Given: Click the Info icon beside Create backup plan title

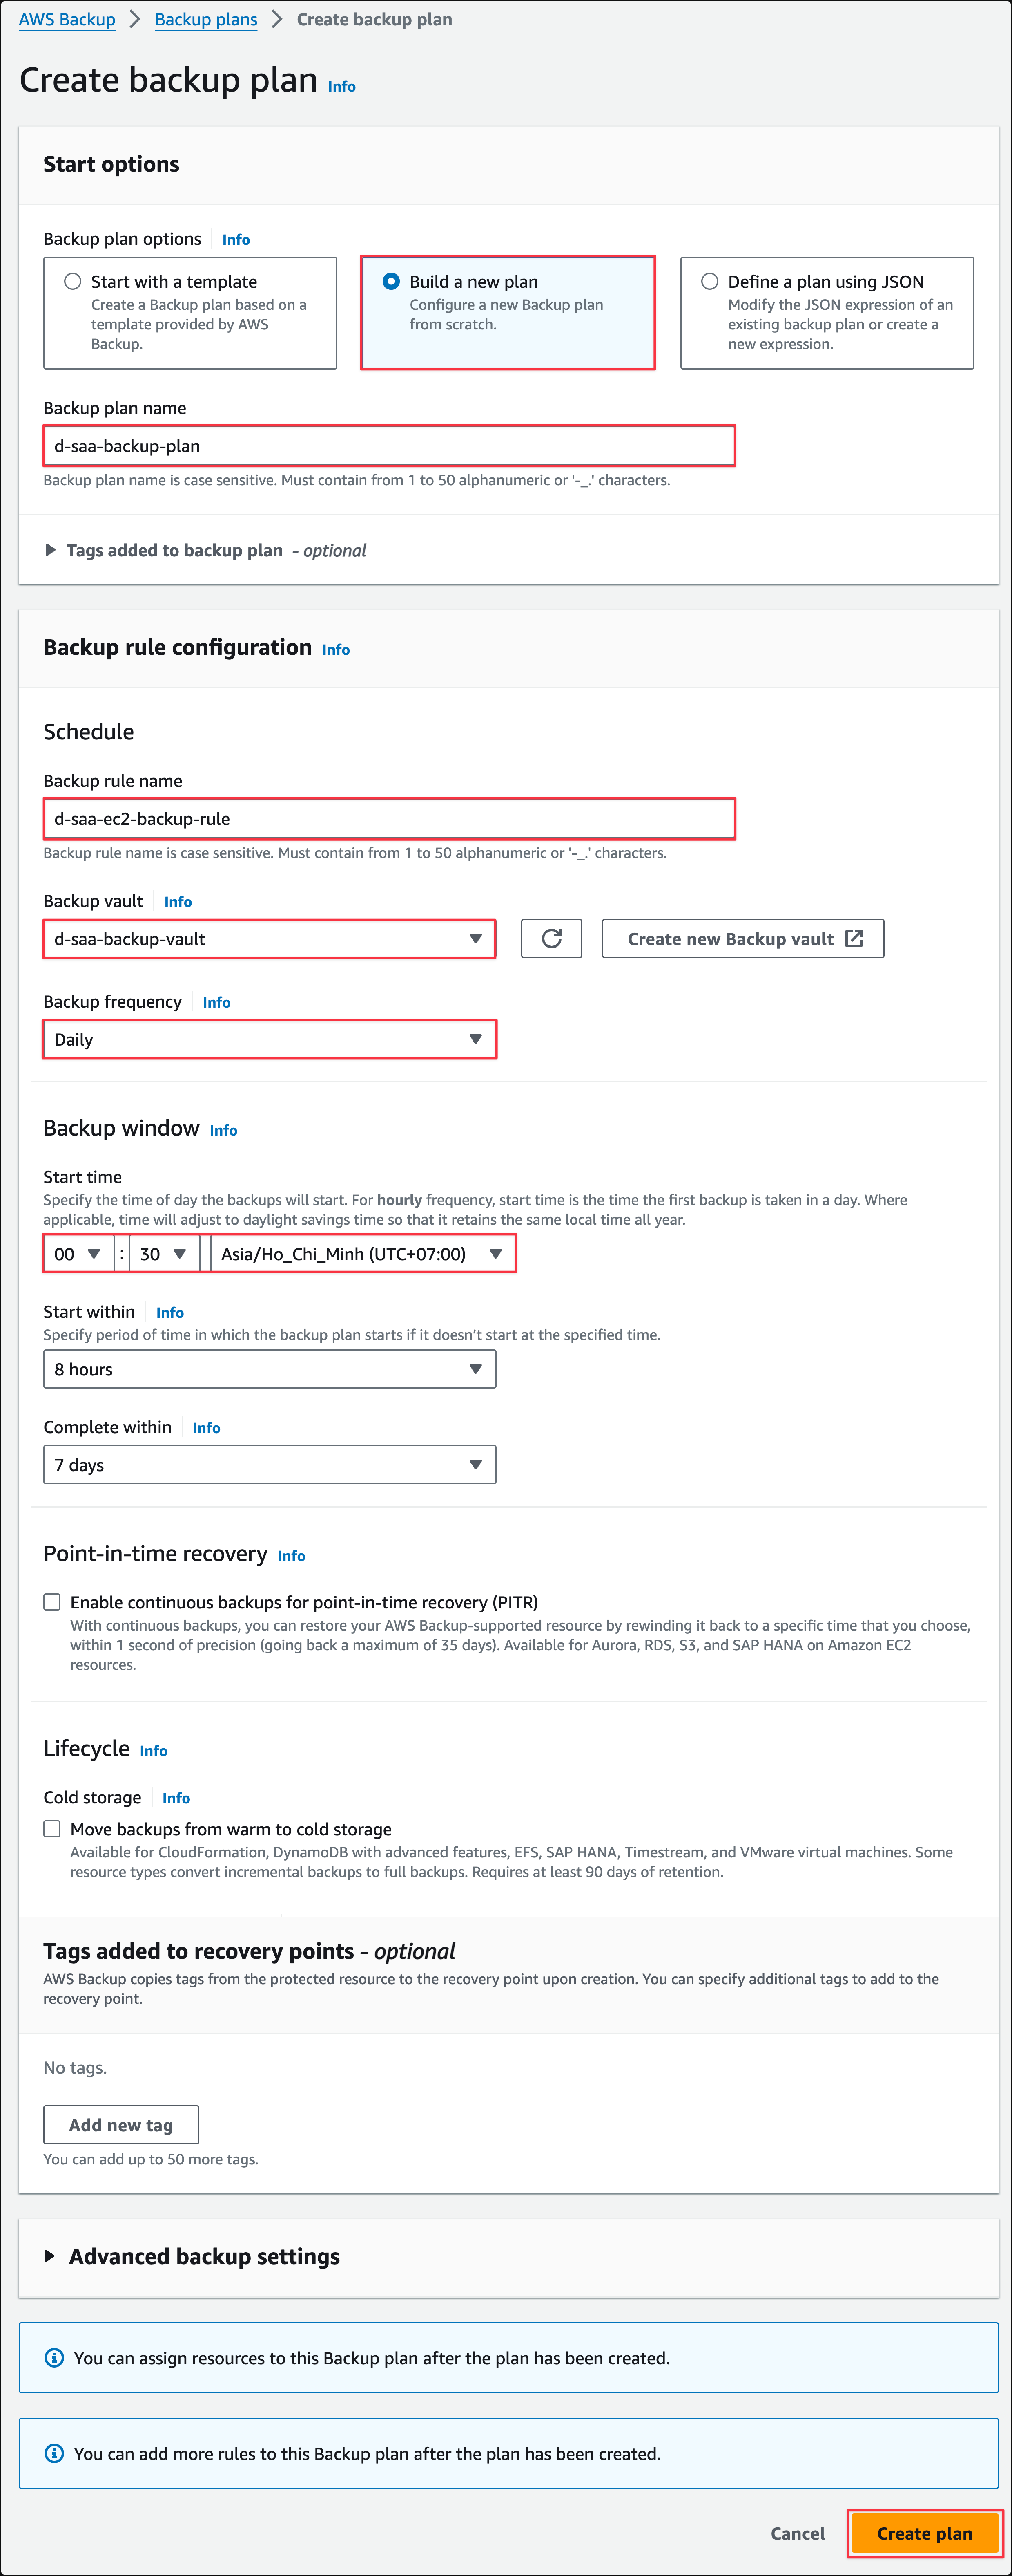Looking at the screenshot, I should (x=342, y=87).
